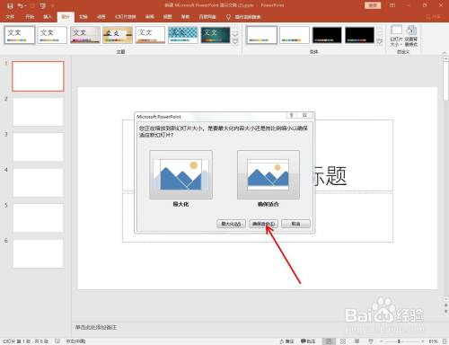Switch to Normal view icon
This screenshot has width=449, height=345.
point(329,341)
